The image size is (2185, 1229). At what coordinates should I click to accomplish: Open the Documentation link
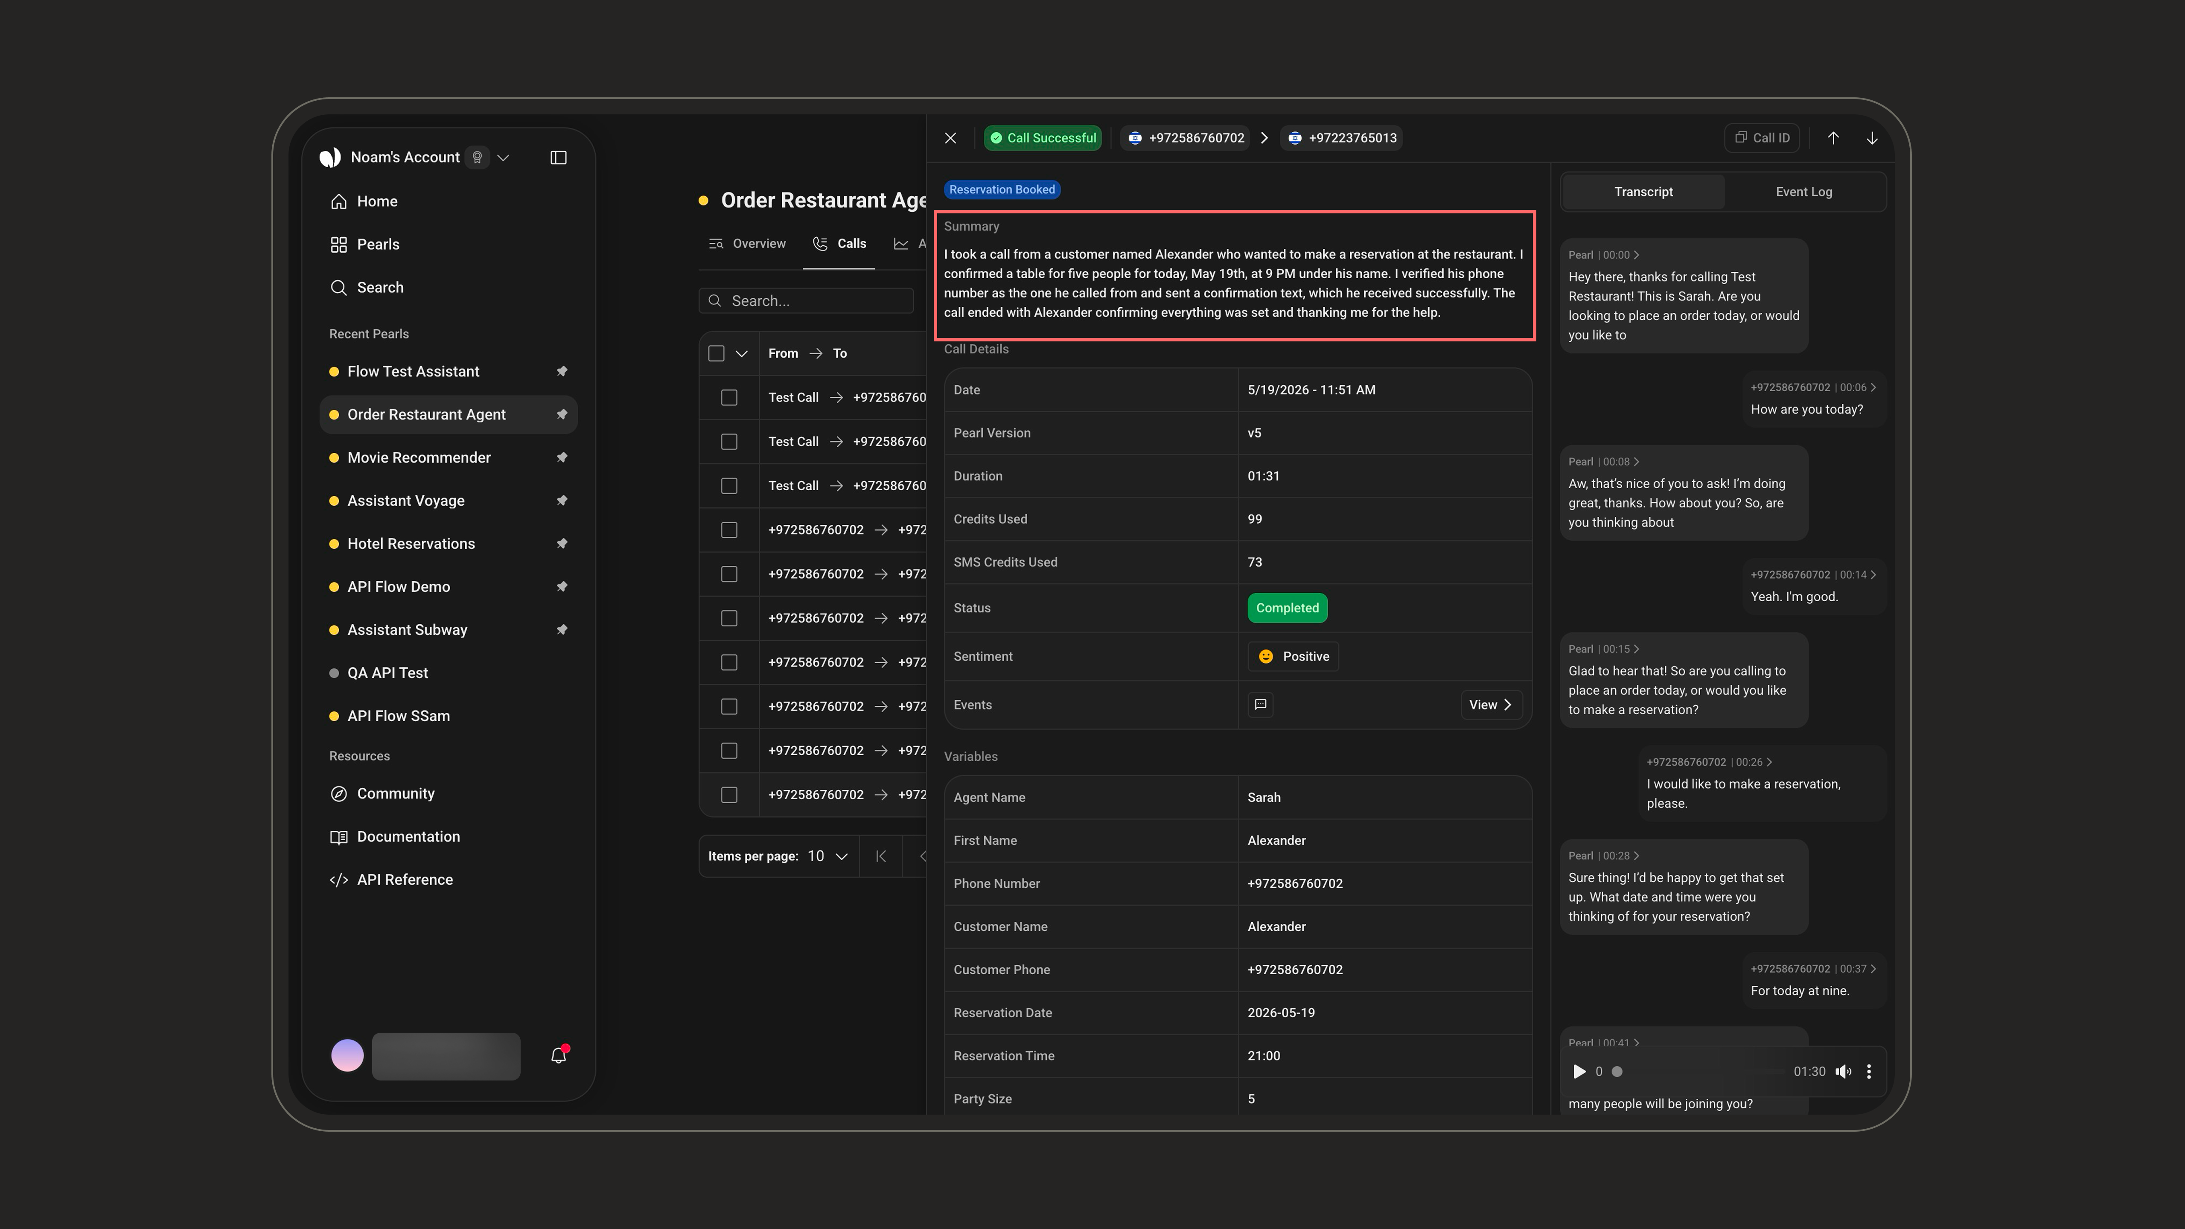(x=449, y=837)
